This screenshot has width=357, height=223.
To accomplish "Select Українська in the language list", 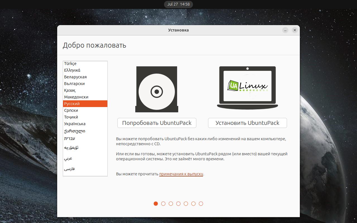I will coord(85,124).
